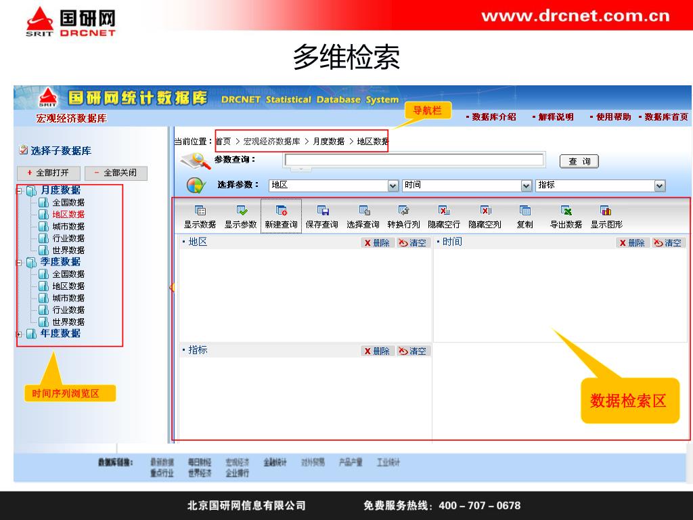Click the 工业统计 footer link
Image resolution: width=693 pixels, height=520 pixels.
click(x=388, y=462)
